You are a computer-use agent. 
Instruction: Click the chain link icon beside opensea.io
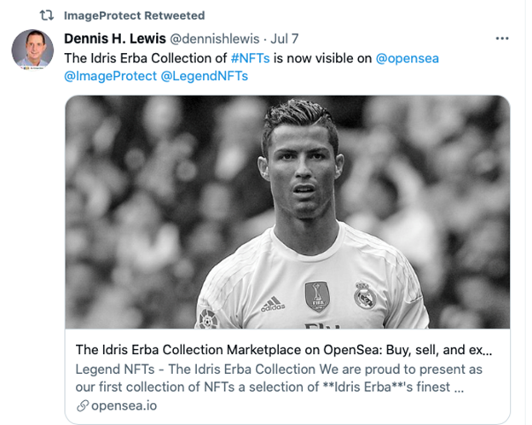point(82,405)
